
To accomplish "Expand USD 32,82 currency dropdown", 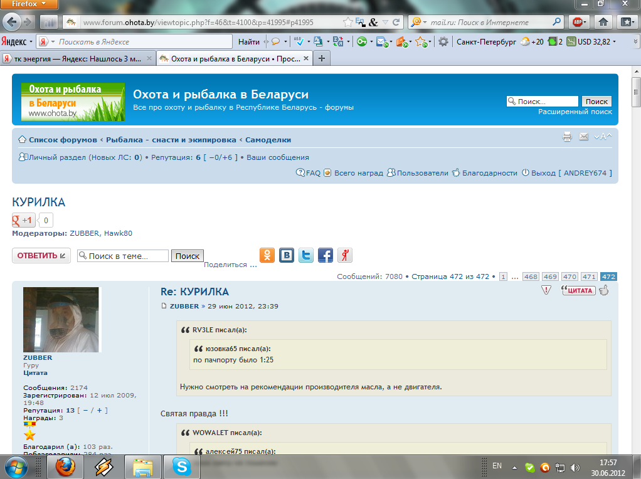I will pos(614,42).
